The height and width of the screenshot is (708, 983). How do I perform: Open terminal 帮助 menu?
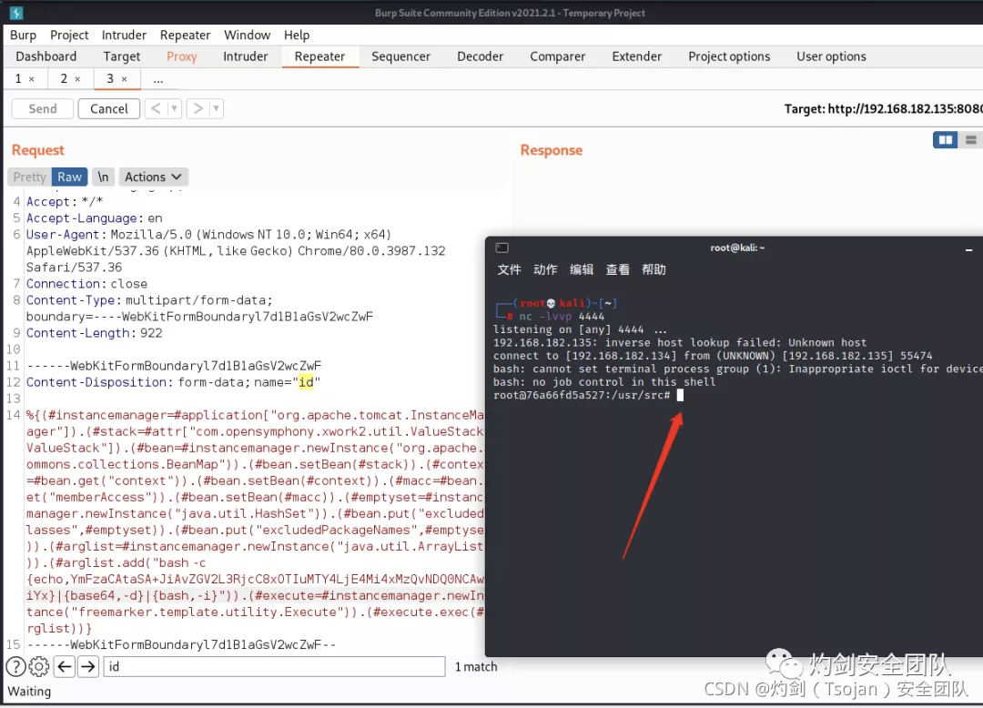(x=654, y=269)
